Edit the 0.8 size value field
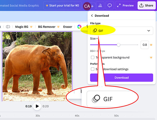 (x=145, y=45)
